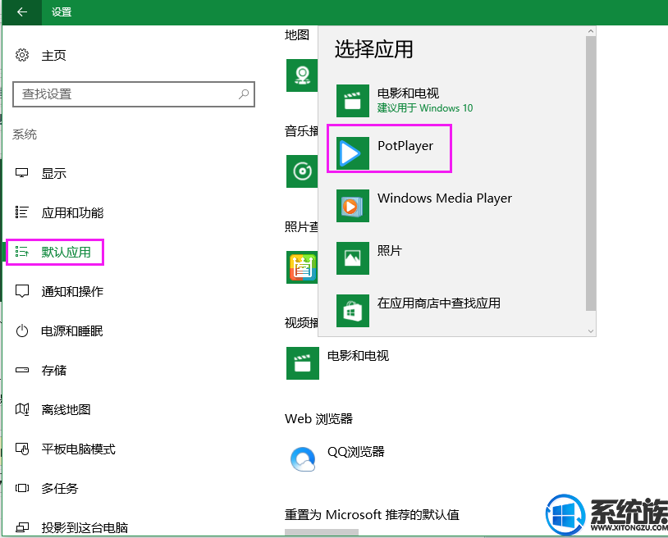The width and height of the screenshot is (668, 538).
Task: Select 在应用商店中查找应用
Action: pos(439,303)
